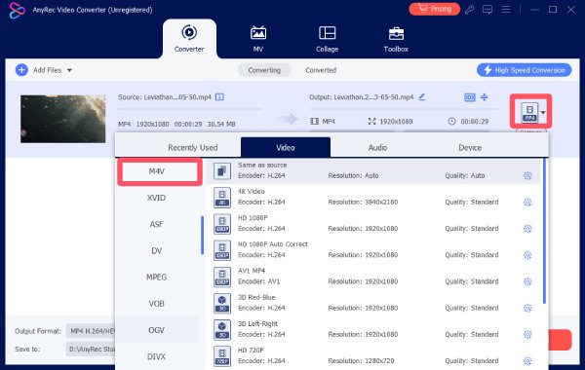Show source file info icon
Screen dimensions: 585x370
219,96
